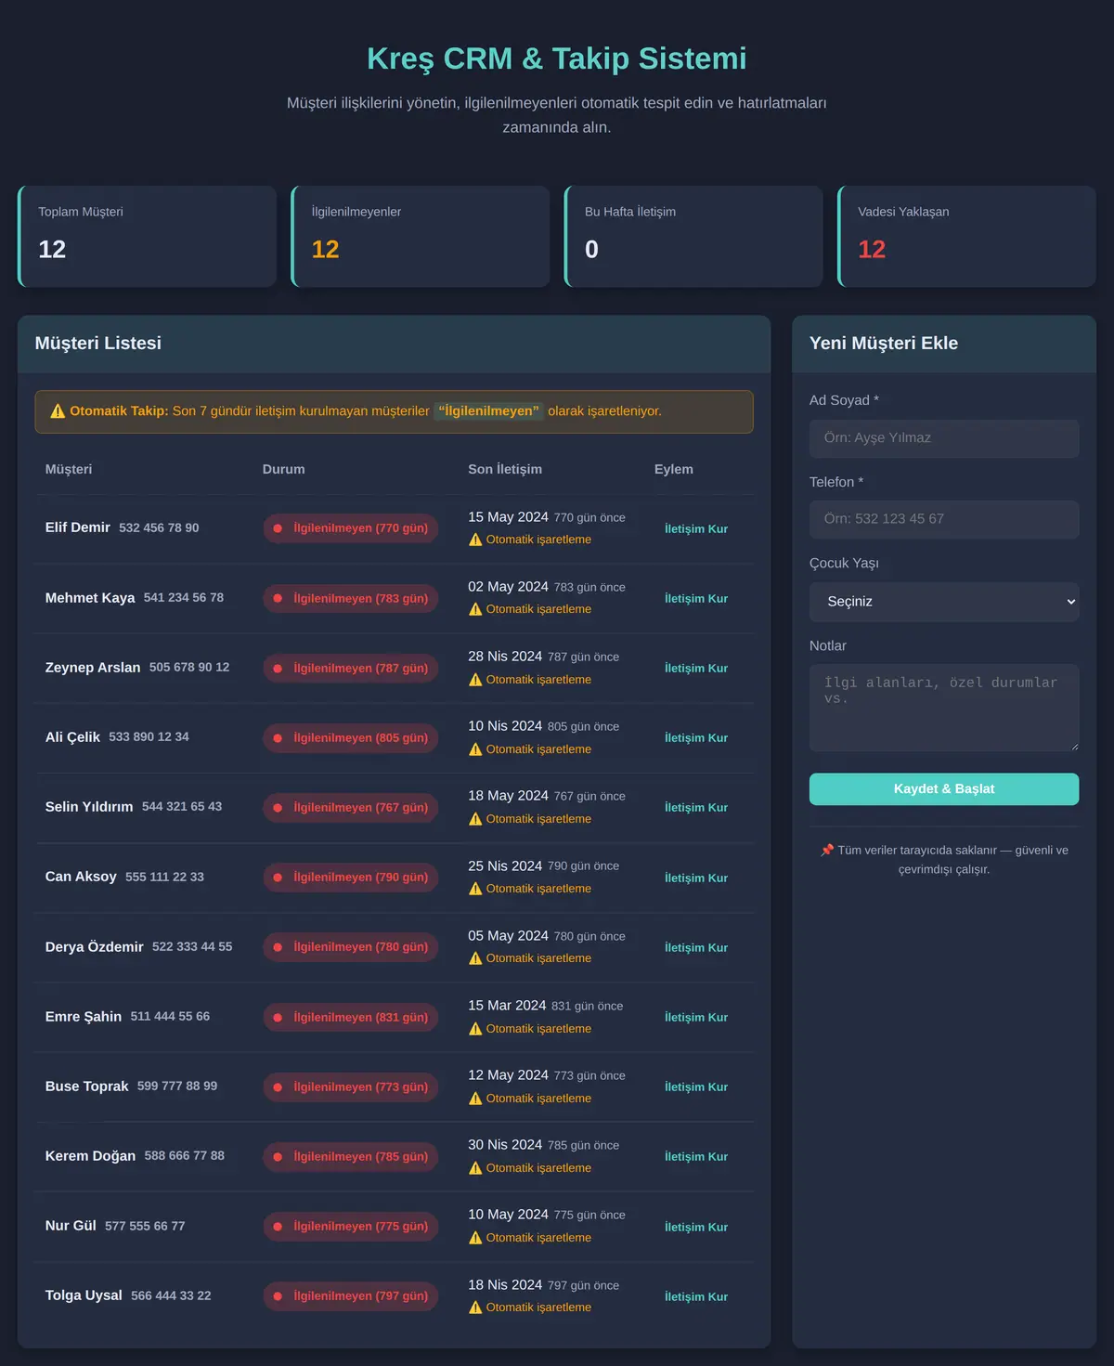Click the red status dot for Mehmet Kaya
1114x1366 pixels.
278,599
